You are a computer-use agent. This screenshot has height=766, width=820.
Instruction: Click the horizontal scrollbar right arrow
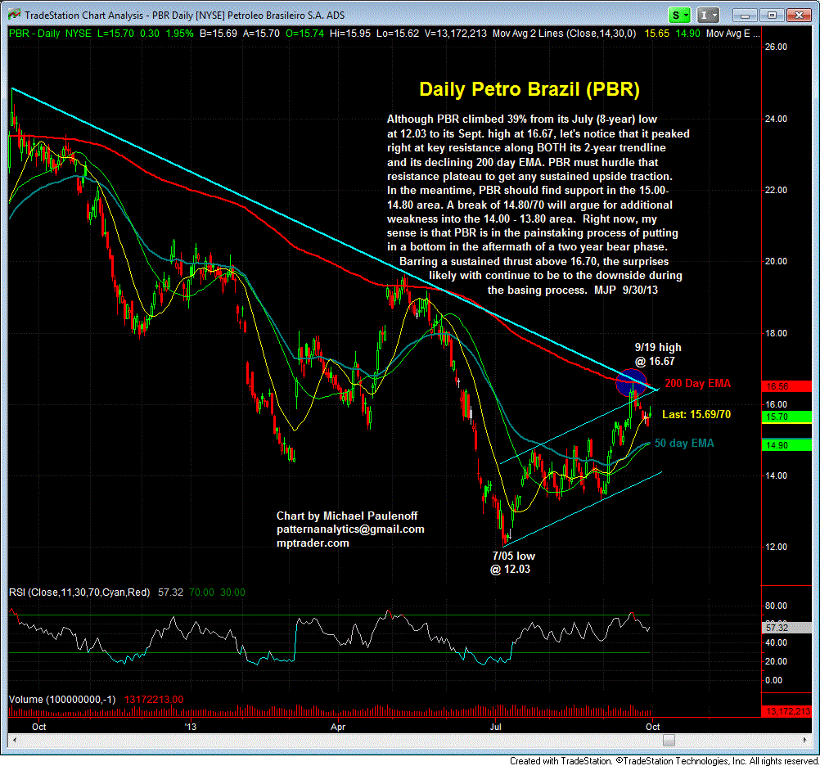(x=805, y=740)
